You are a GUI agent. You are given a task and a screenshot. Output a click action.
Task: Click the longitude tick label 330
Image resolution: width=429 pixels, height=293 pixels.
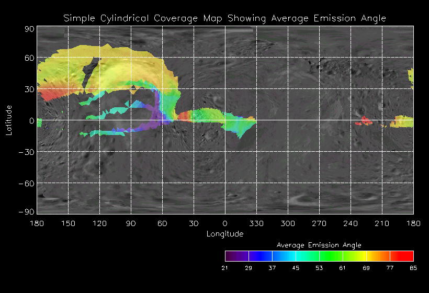(x=256, y=223)
